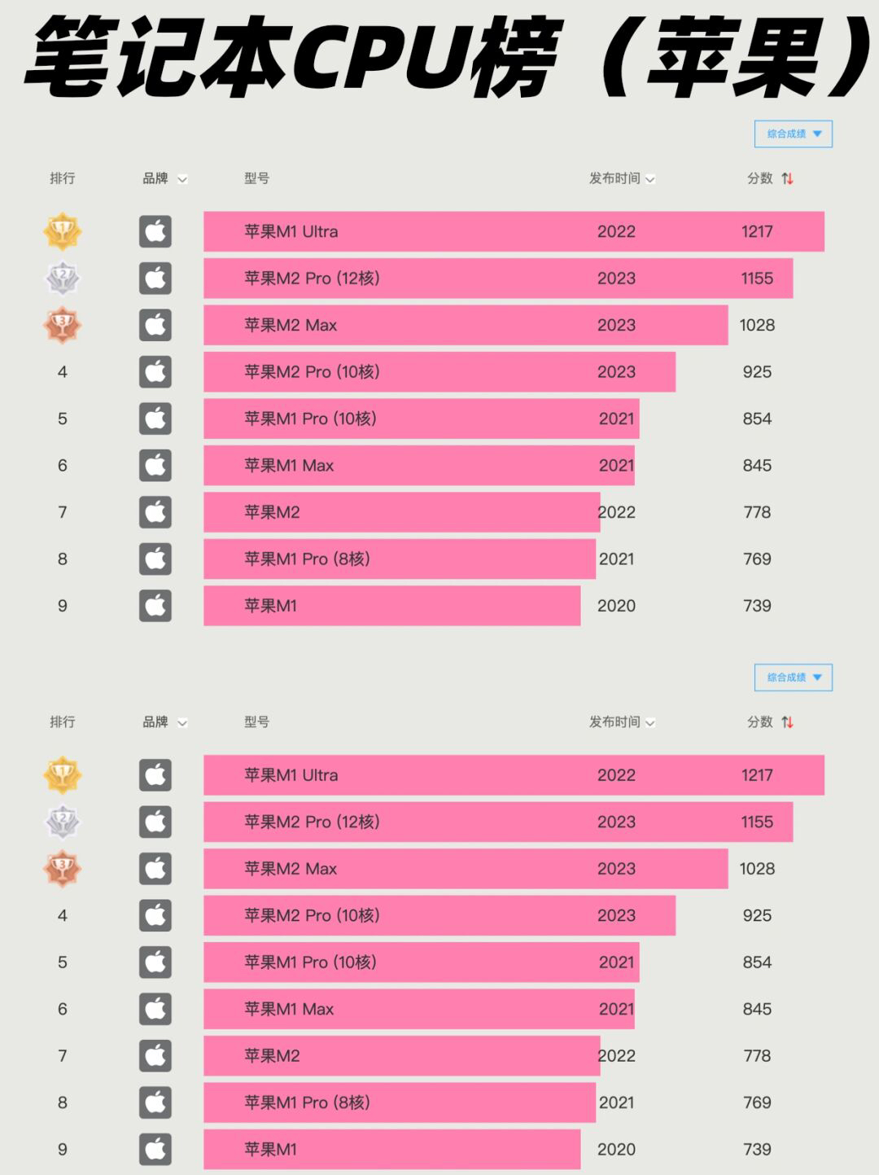This screenshot has width=879, height=1175.
Task: Click Apple logo beside 苹果M1 Ultra in upper table
Action: [x=155, y=232]
